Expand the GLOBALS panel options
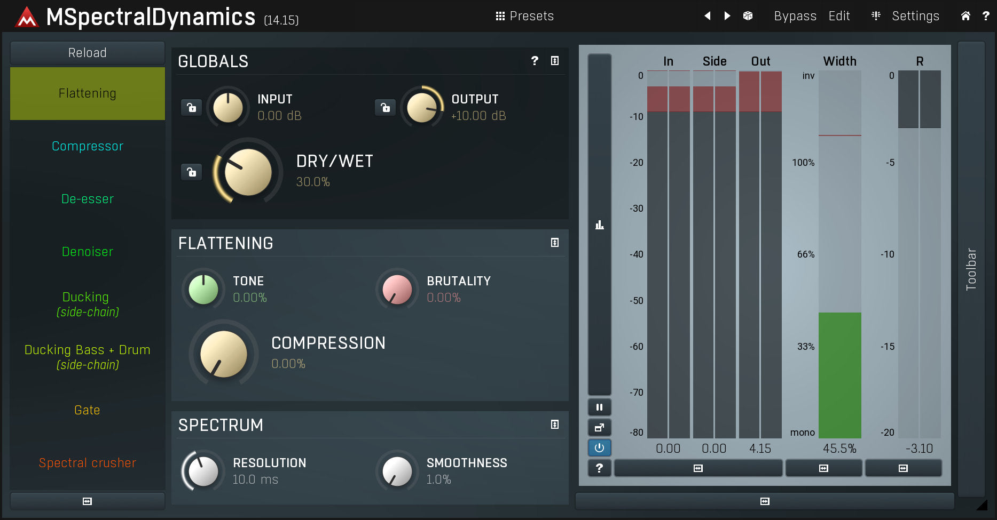The image size is (997, 520). 555,61
